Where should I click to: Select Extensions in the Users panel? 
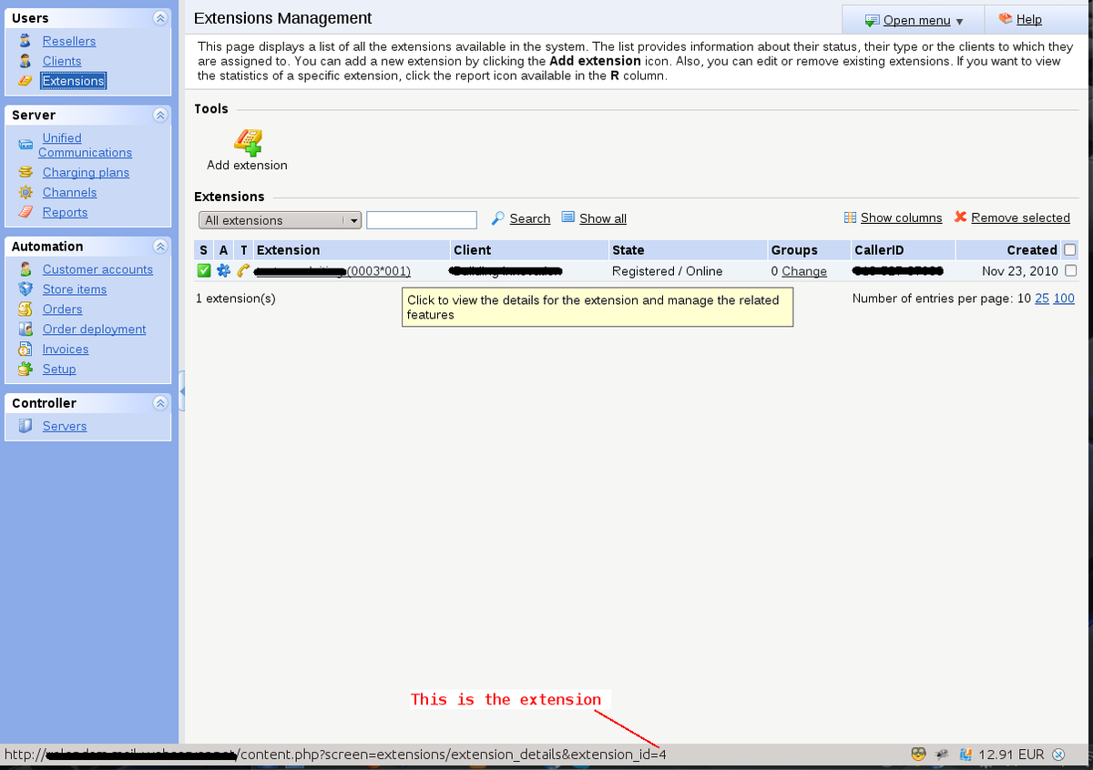pos(73,80)
